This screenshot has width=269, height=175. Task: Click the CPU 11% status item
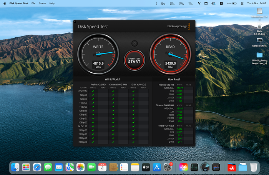pos(191,3)
